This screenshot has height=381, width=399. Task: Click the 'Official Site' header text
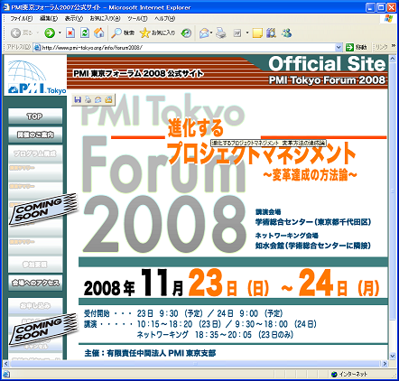327,64
